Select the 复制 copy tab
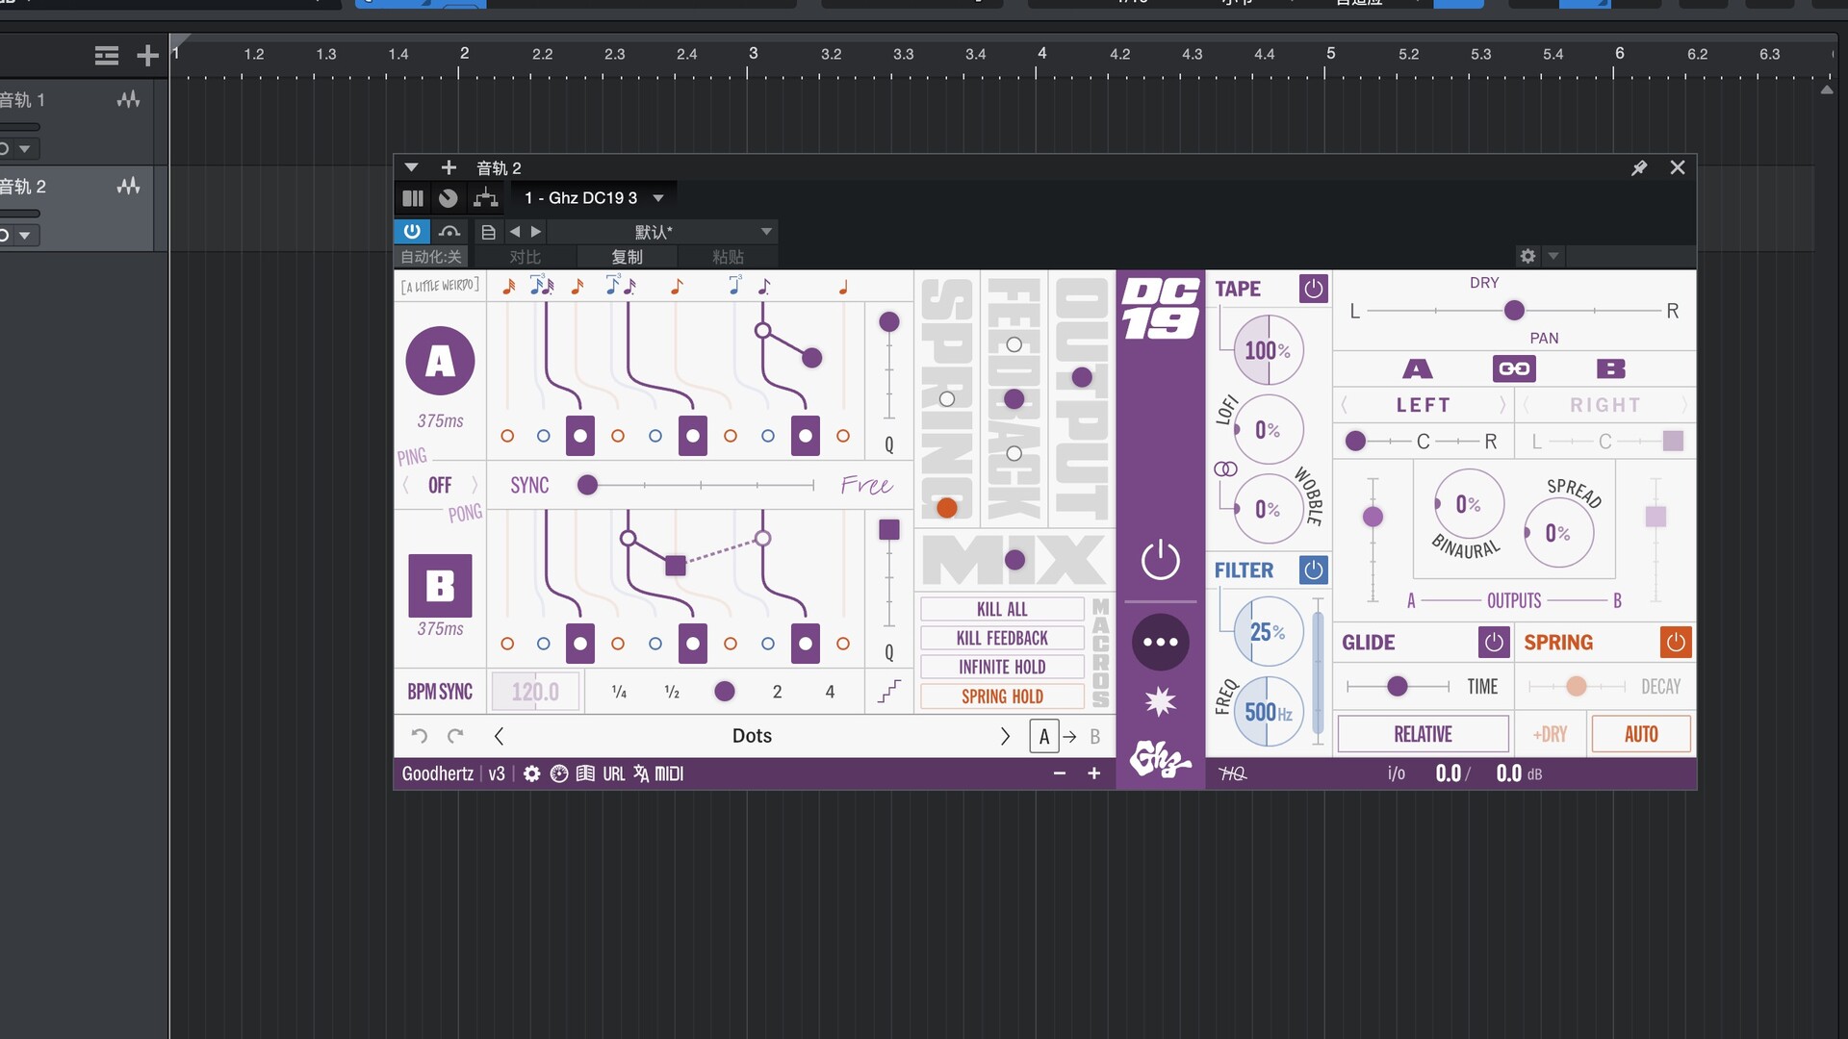Screen dimensions: 1848x1039 click(627, 257)
